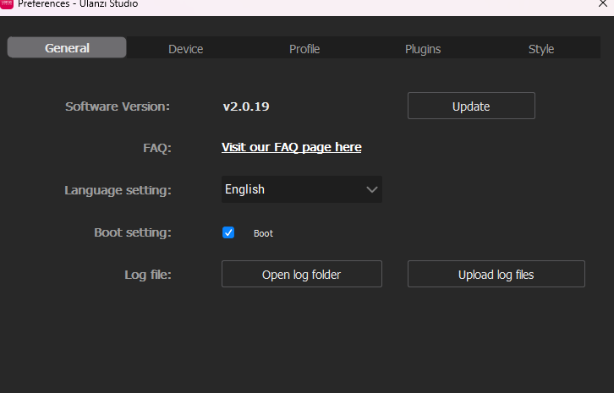Click the Software Version label
Screen dimensions: 614x393
click(118, 106)
